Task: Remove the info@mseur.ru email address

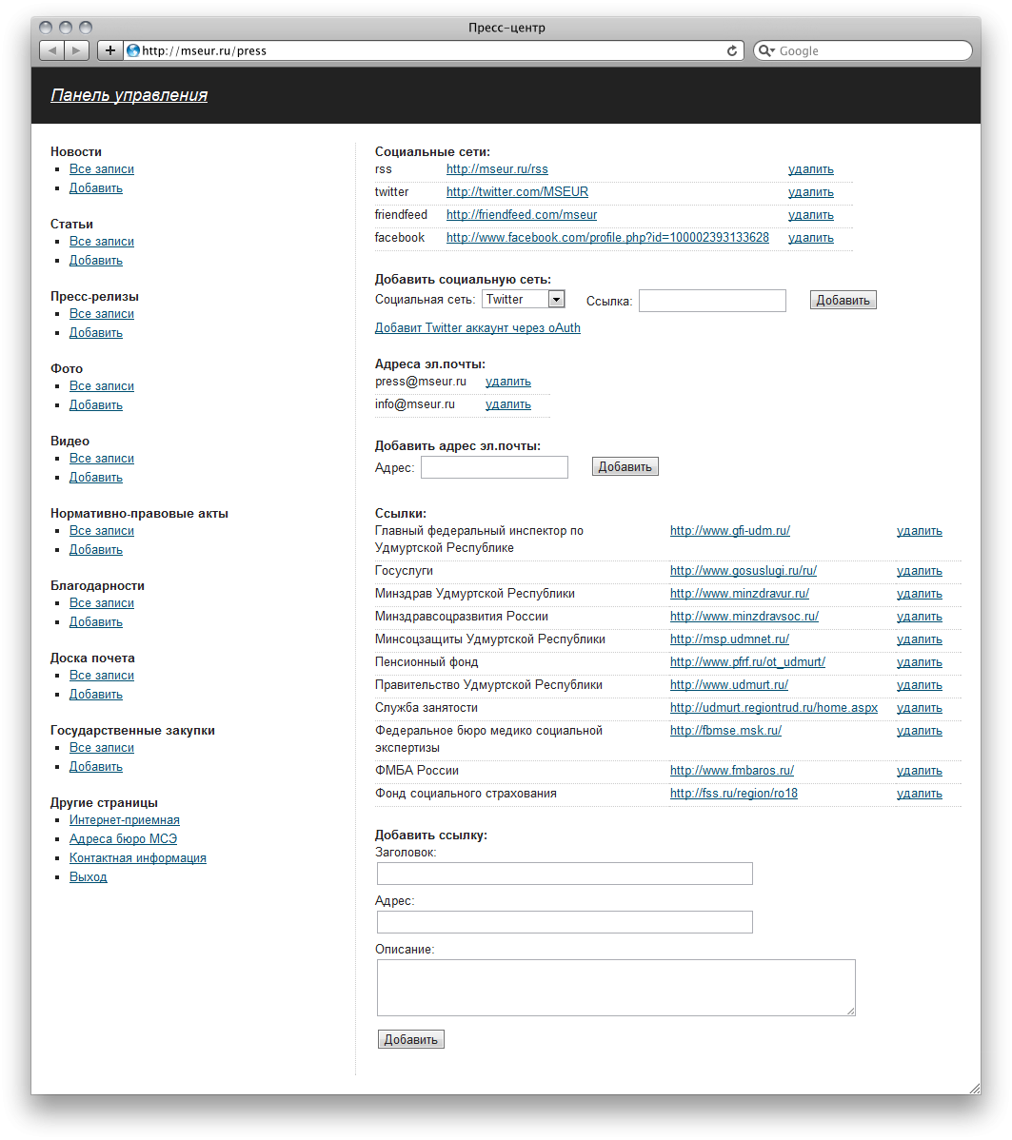Action: [508, 404]
